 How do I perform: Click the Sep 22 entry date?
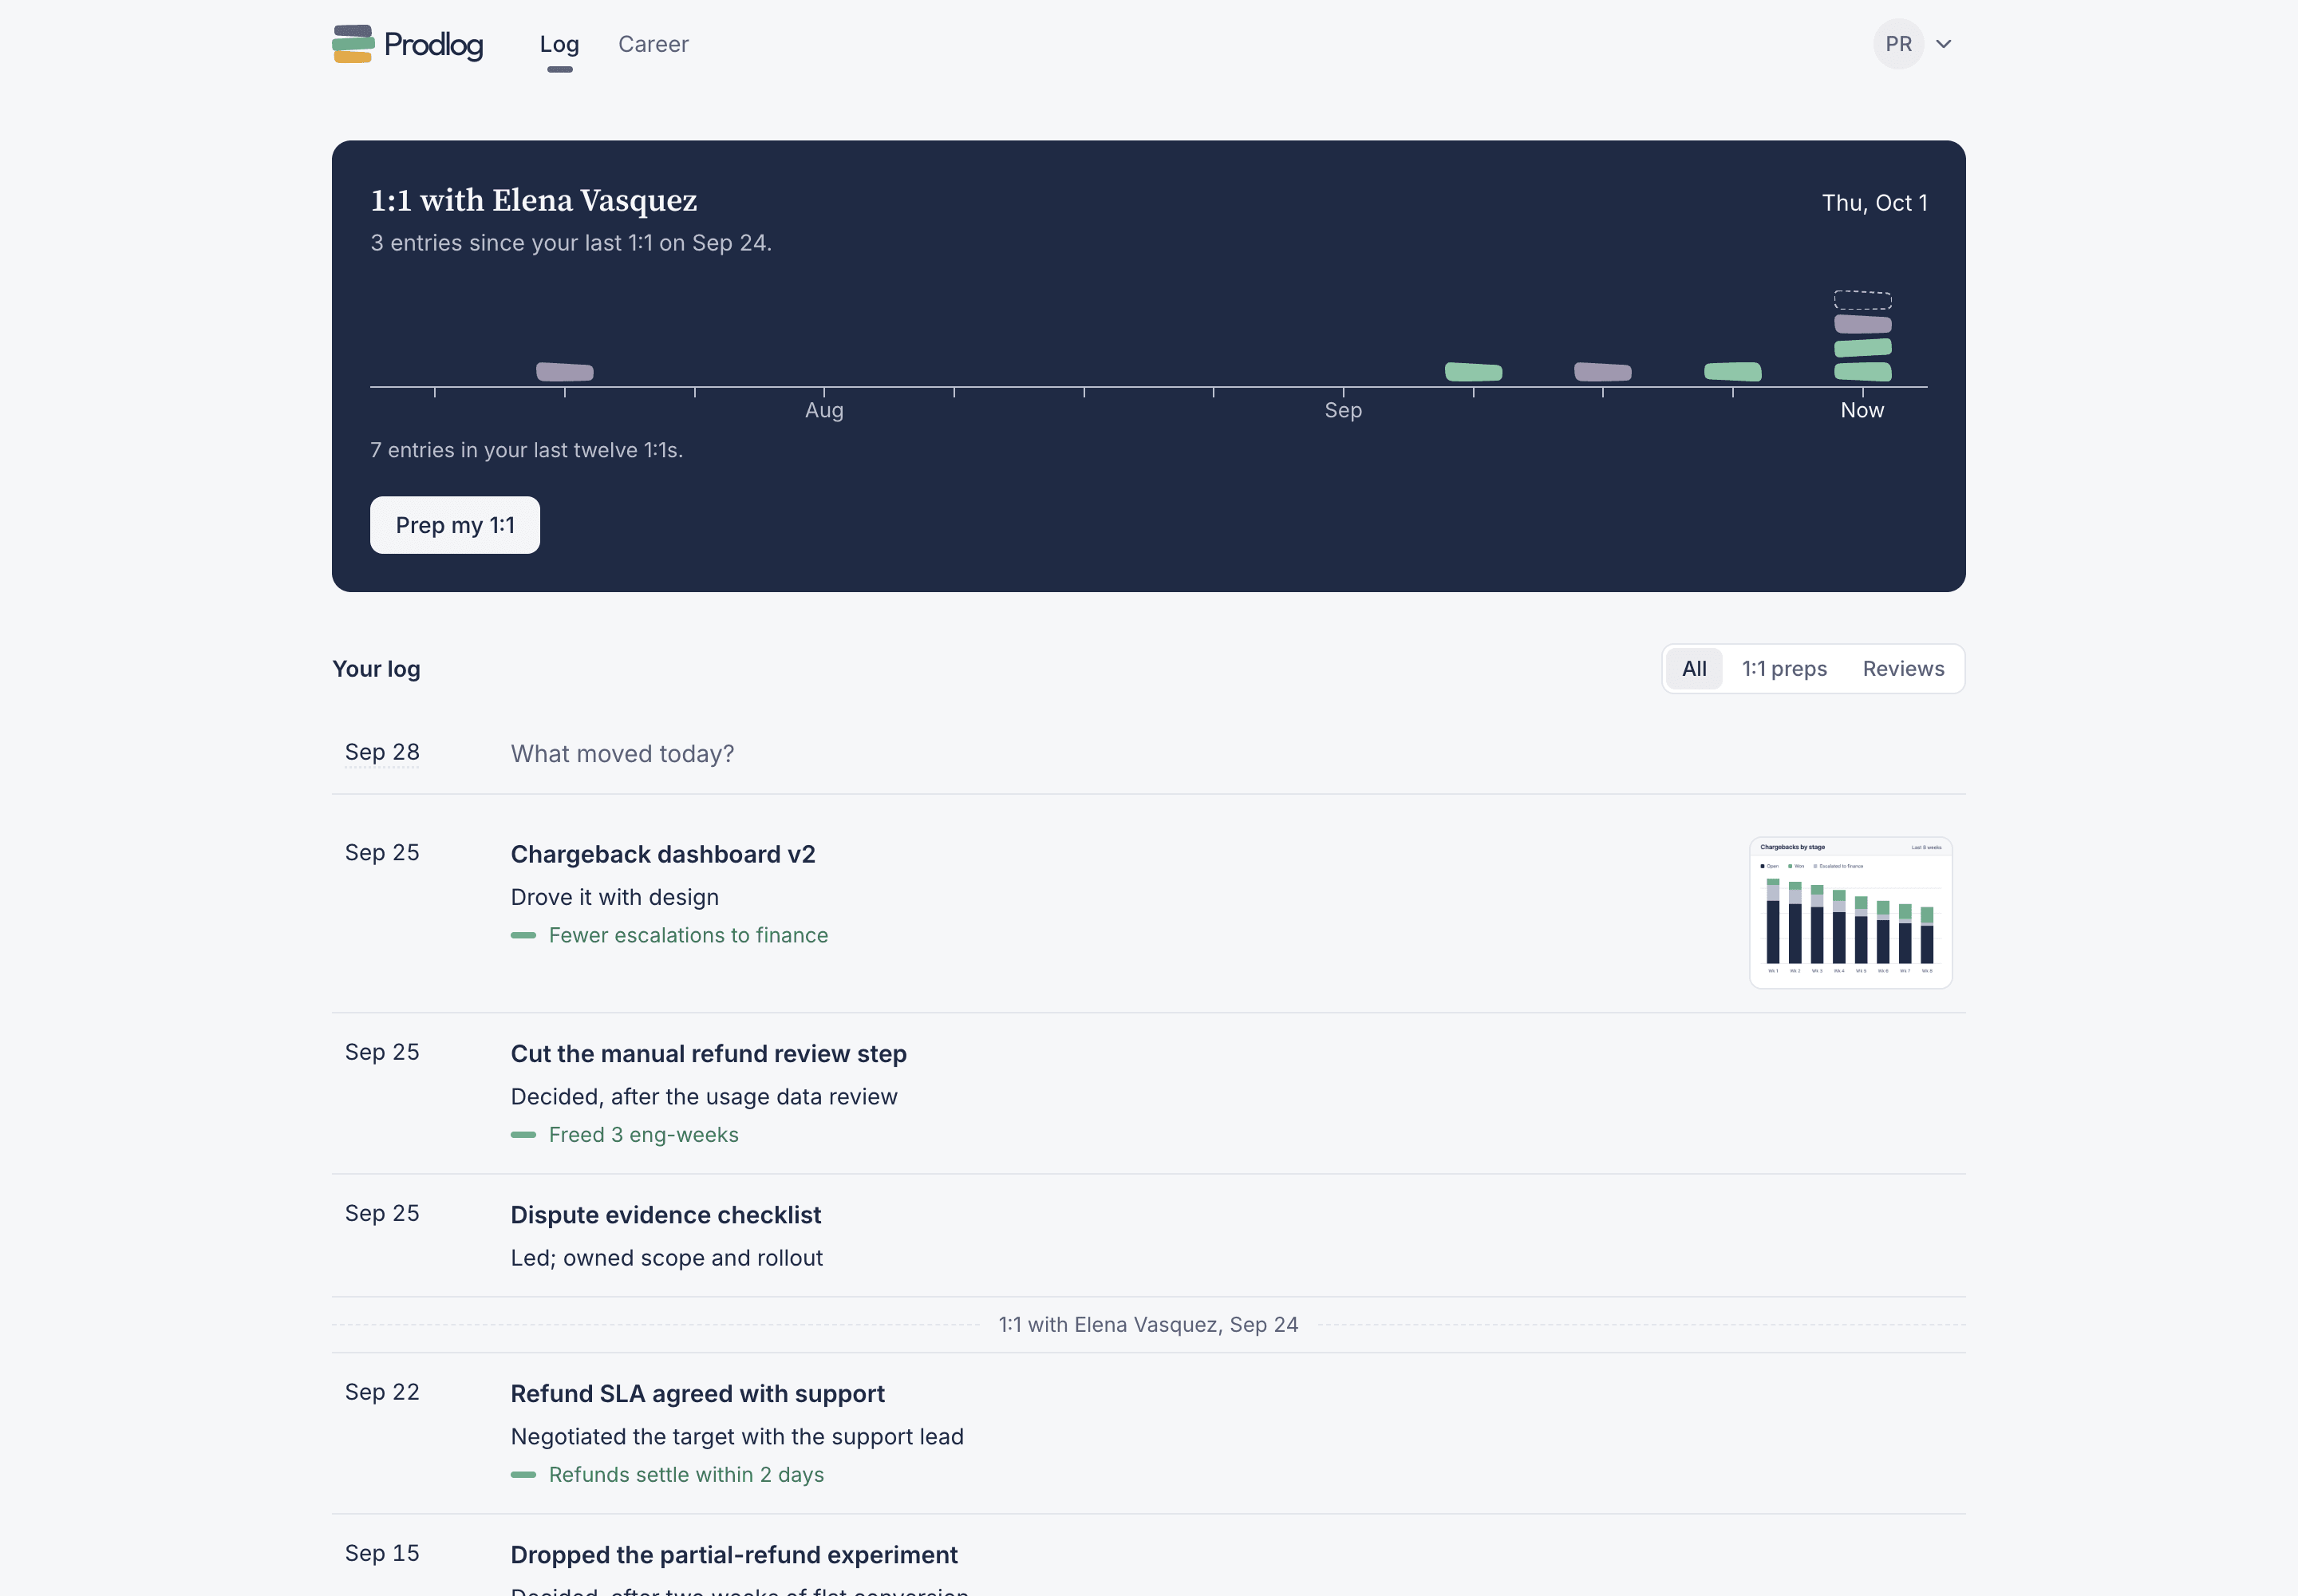(382, 1392)
